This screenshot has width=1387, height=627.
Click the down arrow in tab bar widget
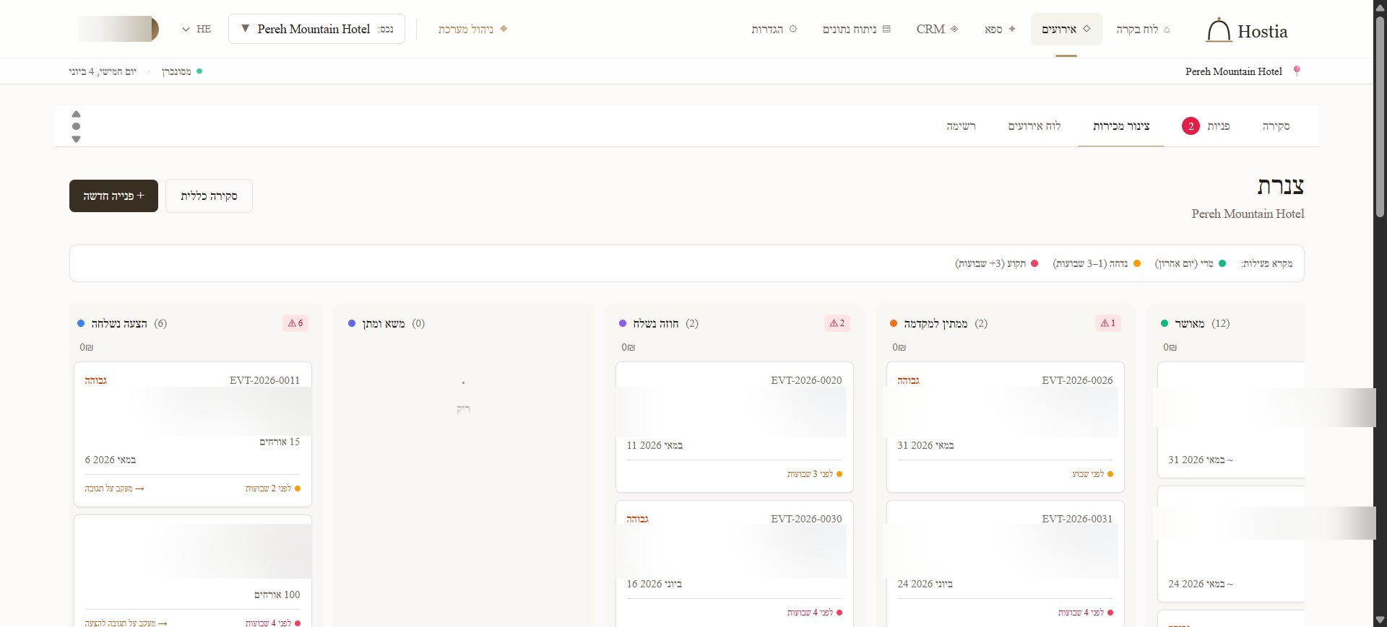point(76,139)
